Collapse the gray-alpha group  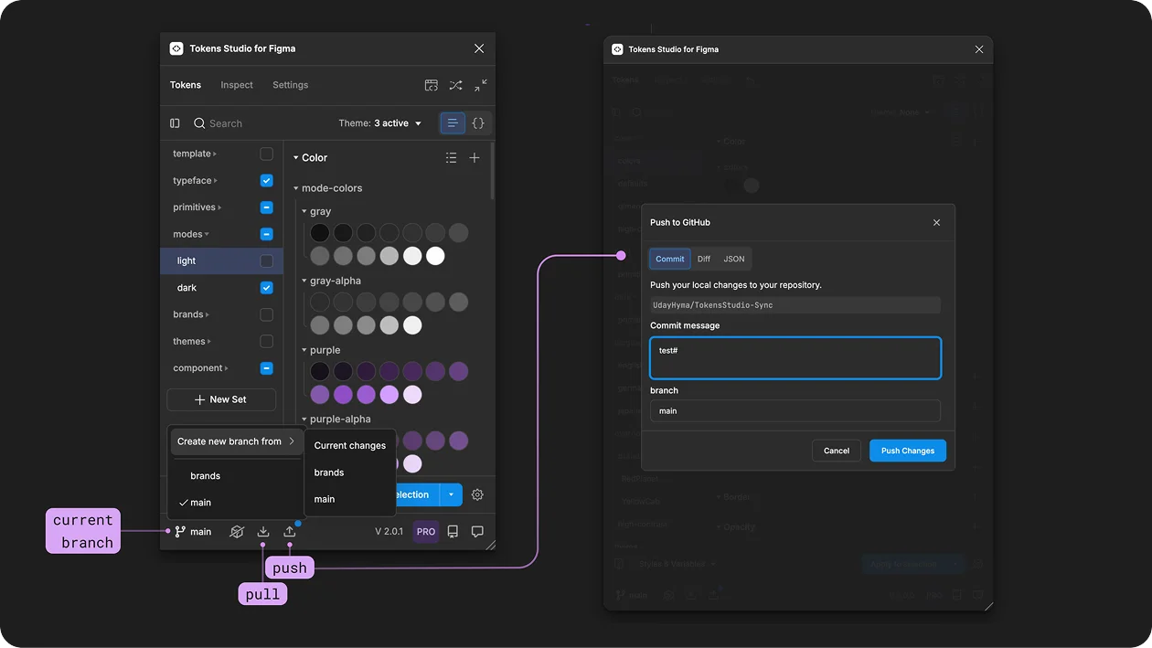coord(304,282)
